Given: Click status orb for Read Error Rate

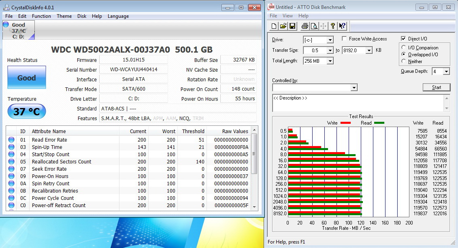Looking at the screenshot, I should click(11, 140).
